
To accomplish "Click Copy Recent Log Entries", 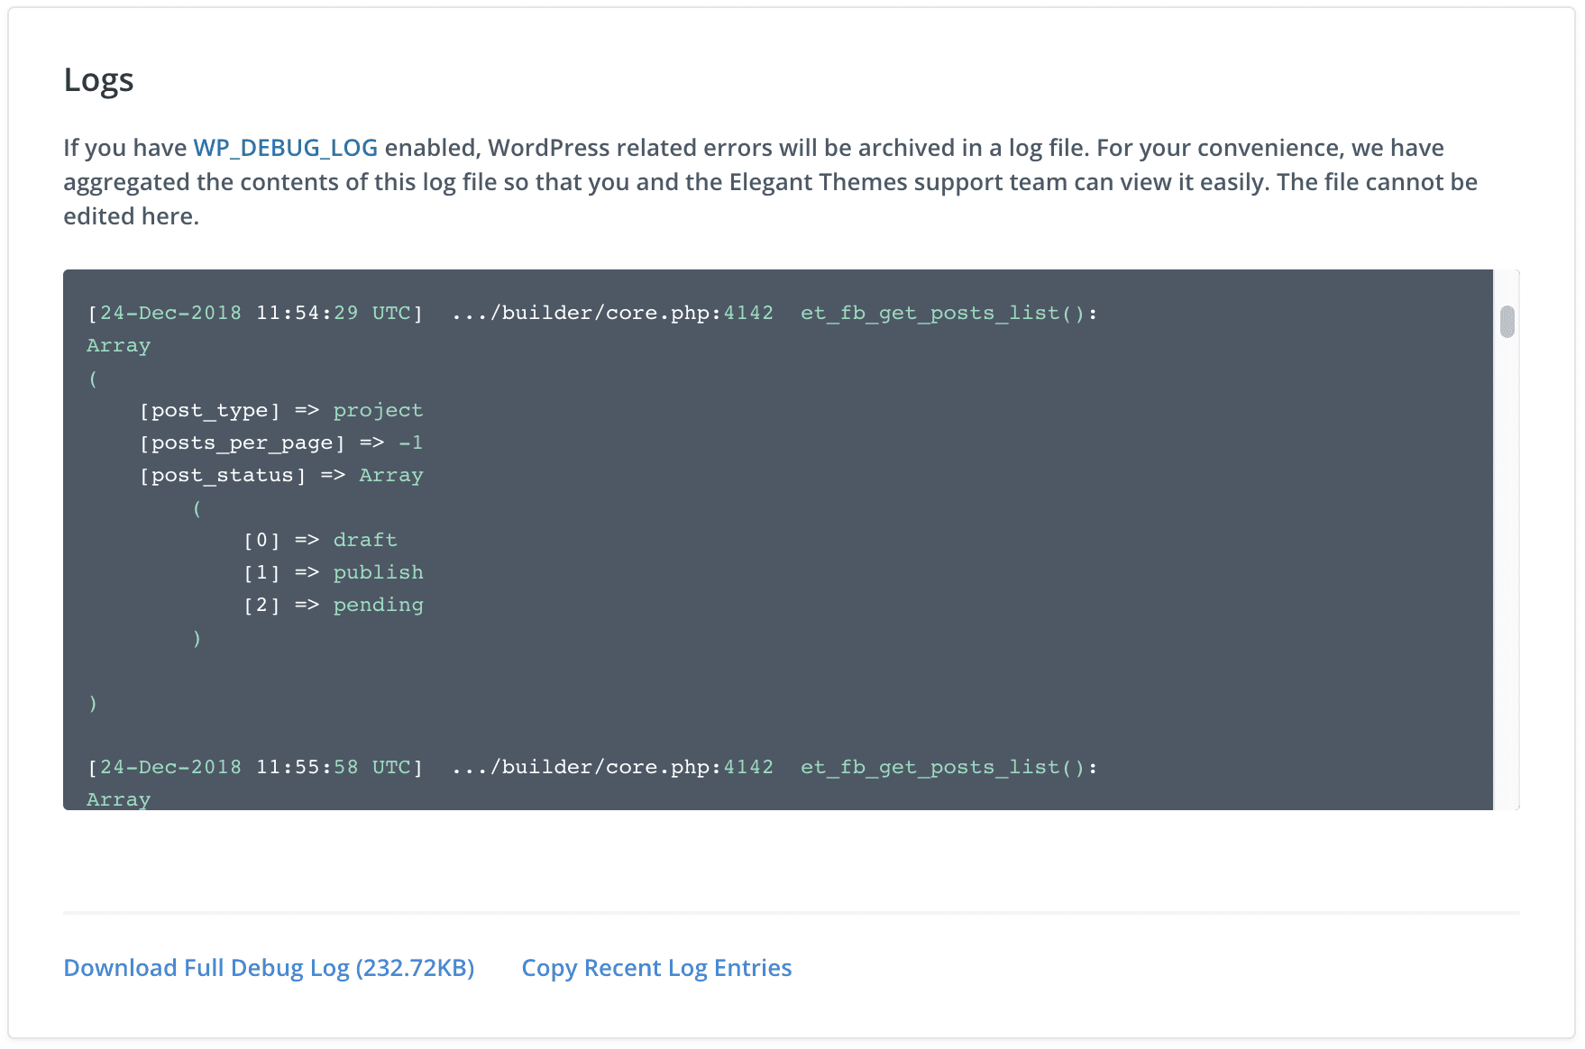I will point(656,968).
